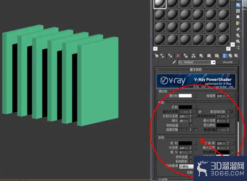Click the 反射光泽度 spinner arrows

[191, 116]
